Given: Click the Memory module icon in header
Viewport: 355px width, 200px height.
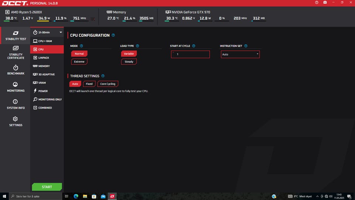Looking at the screenshot, I should click(x=109, y=12).
